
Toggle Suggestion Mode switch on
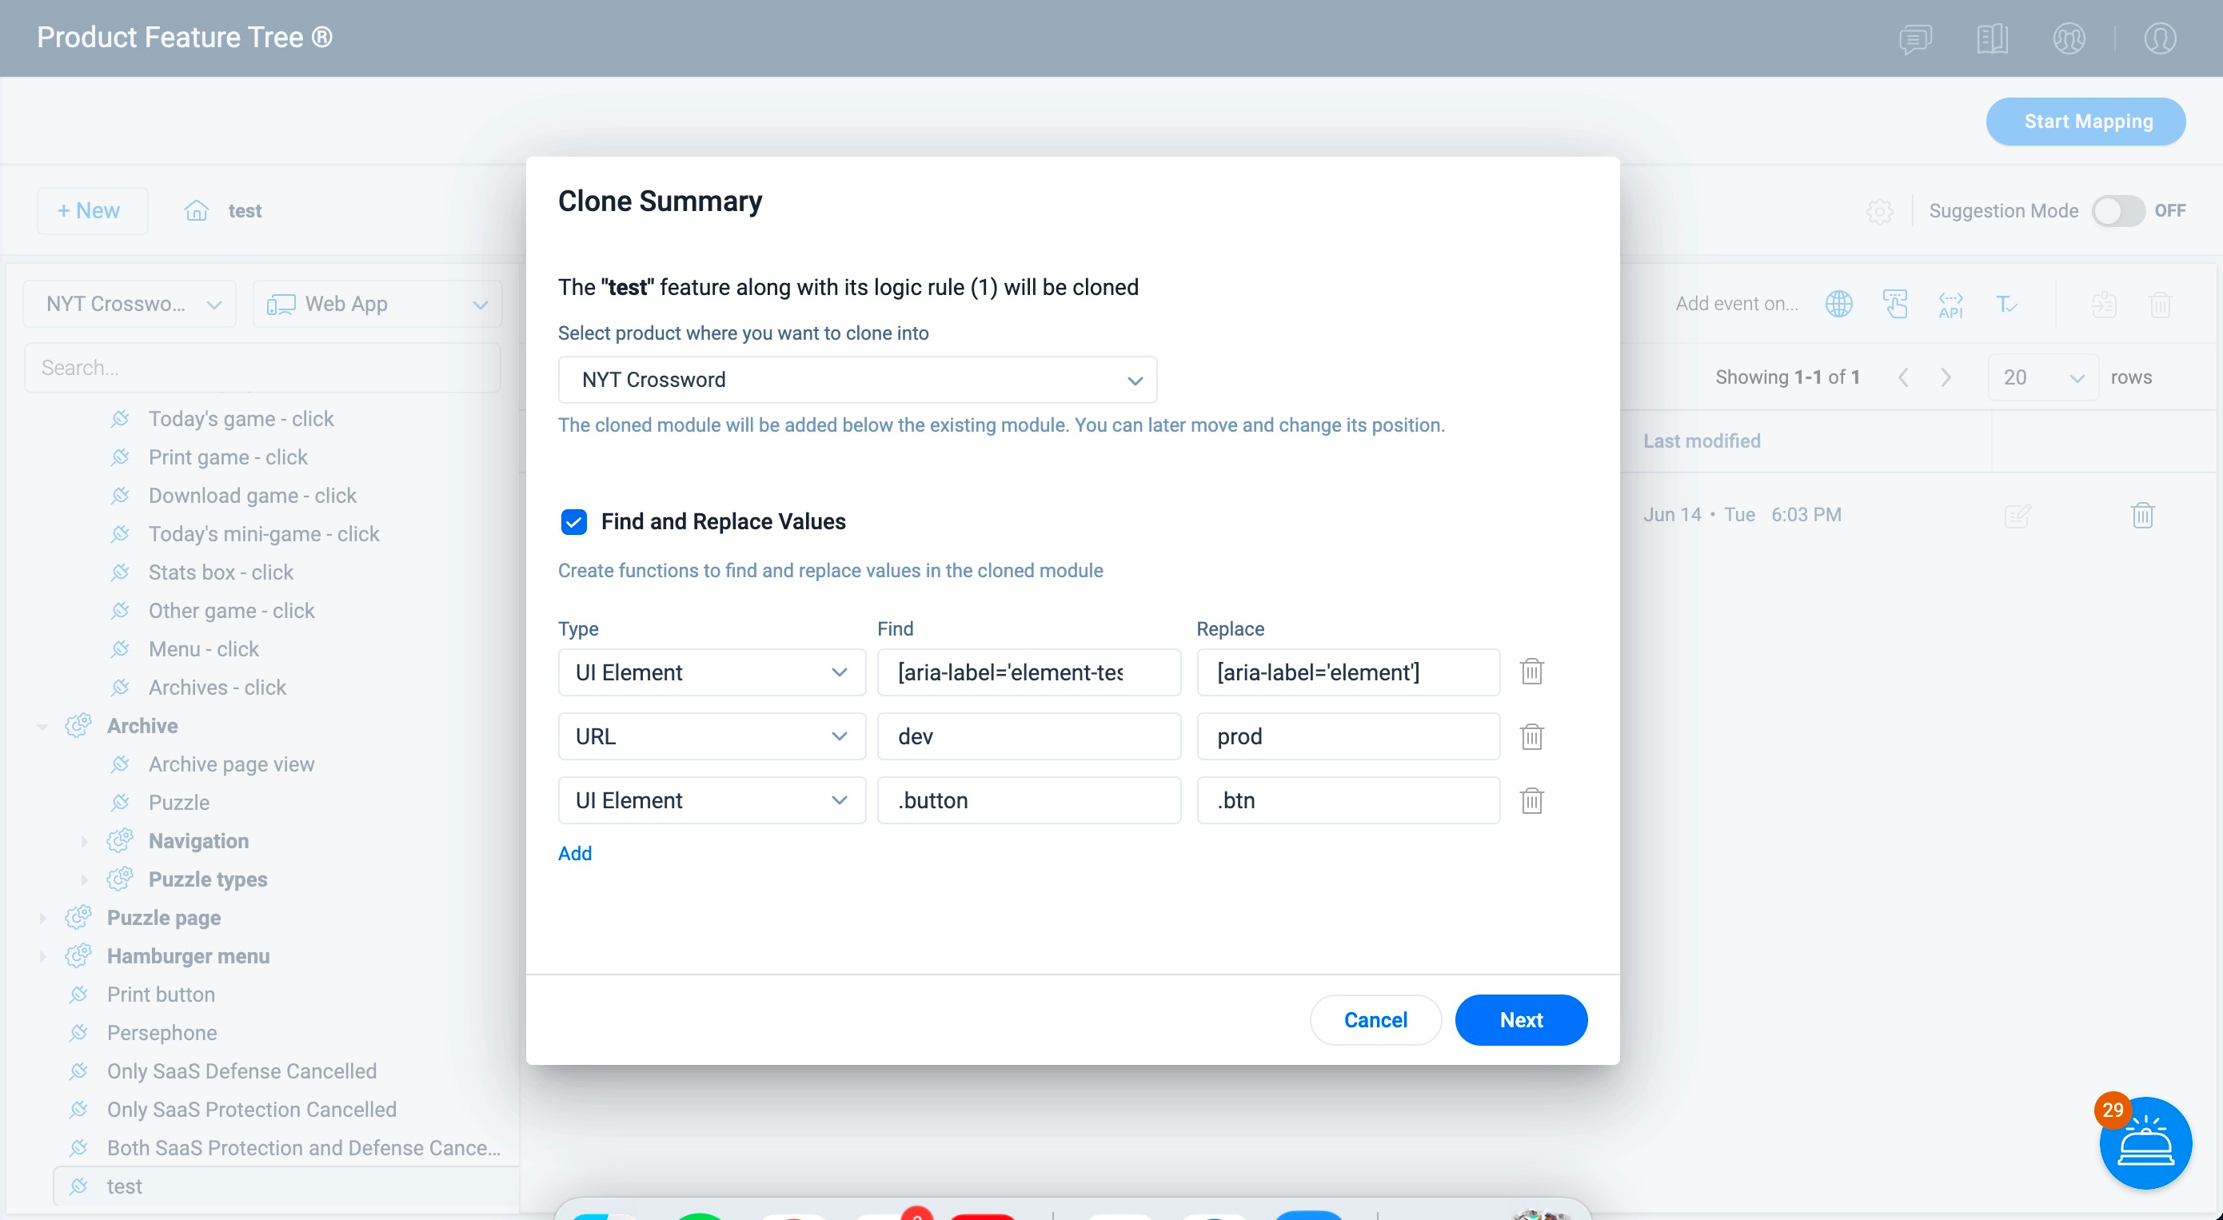[2117, 211]
